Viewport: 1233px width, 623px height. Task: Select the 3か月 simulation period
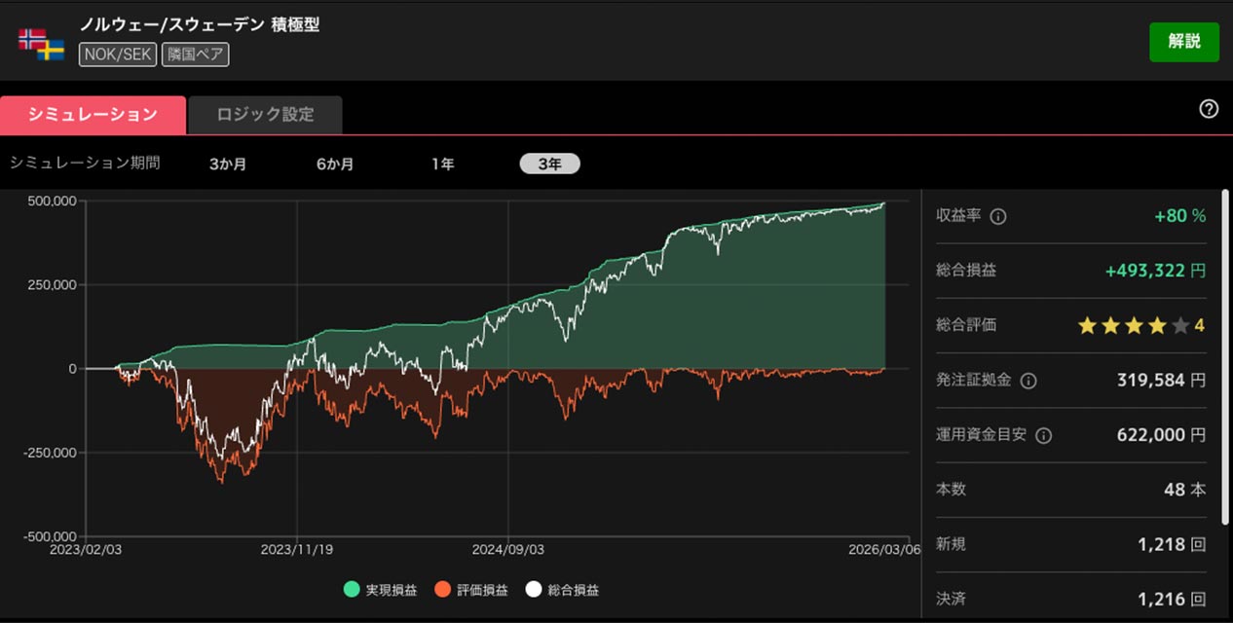[x=228, y=164]
